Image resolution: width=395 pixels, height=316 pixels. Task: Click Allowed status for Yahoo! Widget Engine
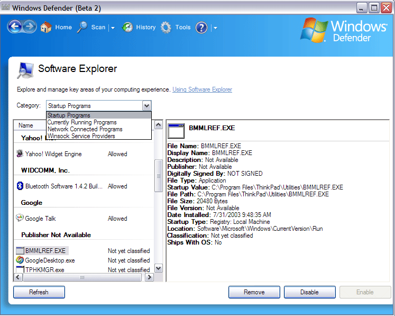[x=117, y=154]
